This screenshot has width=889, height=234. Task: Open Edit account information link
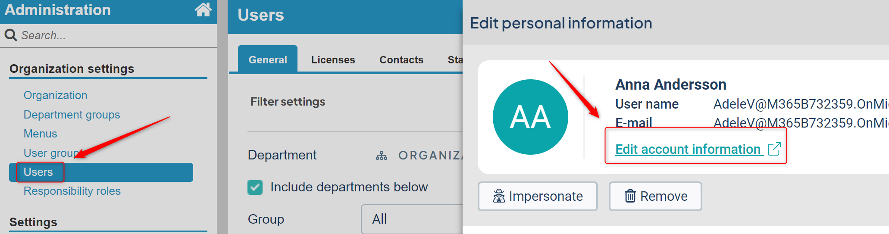click(688, 149)
